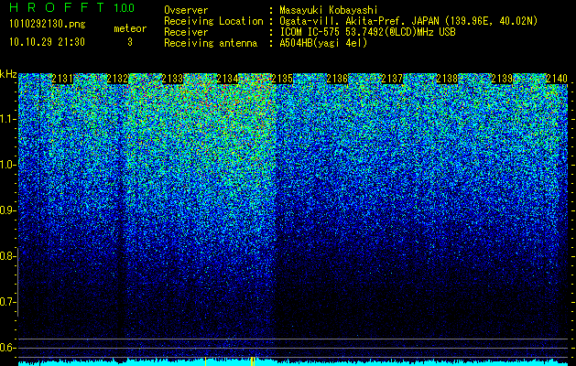
Task: Click the 'Ovserver' field label
Action: point(186,10)
